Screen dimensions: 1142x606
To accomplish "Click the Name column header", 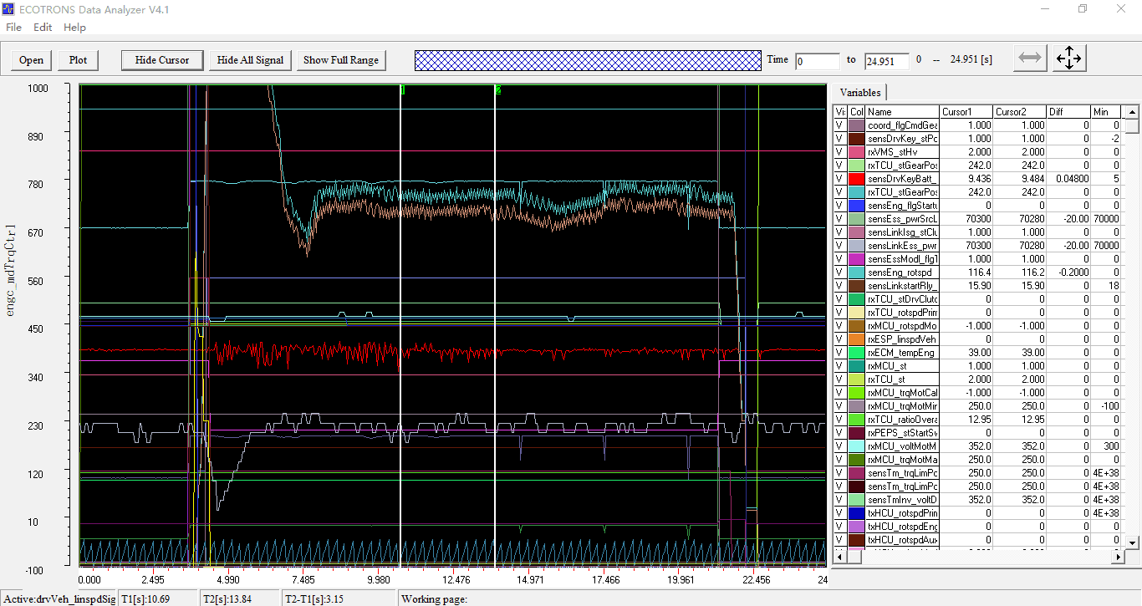I will click(903, 111).
